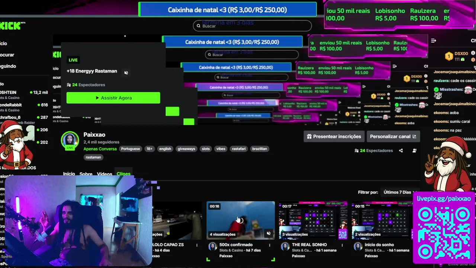The width and height of the screenshot is (476, 268).
Task: Open the inicio do sonho clip thumbnail
Action: coord(382,220)
